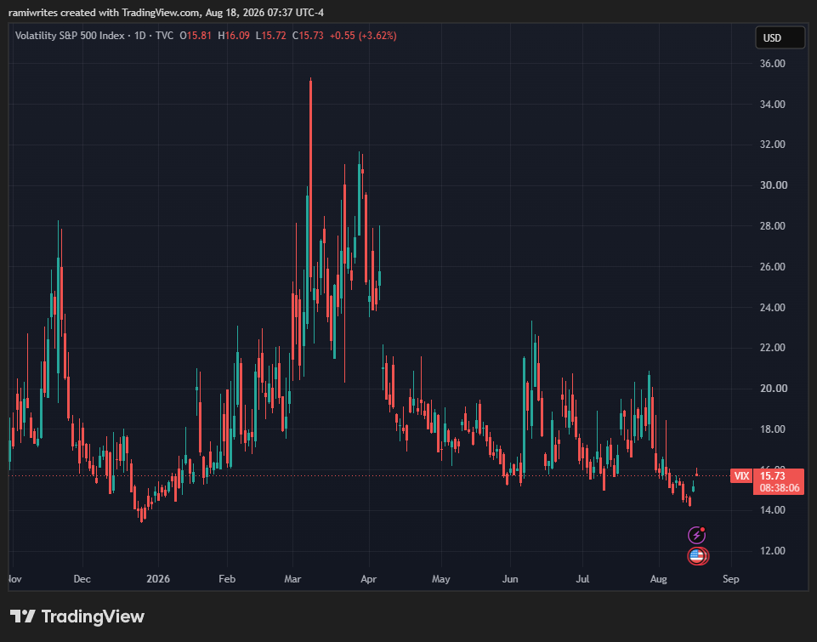Viewport: 817px width, 642px height.
Task: Click the Jun label on time axis
Action: click(x=510, y=579)
